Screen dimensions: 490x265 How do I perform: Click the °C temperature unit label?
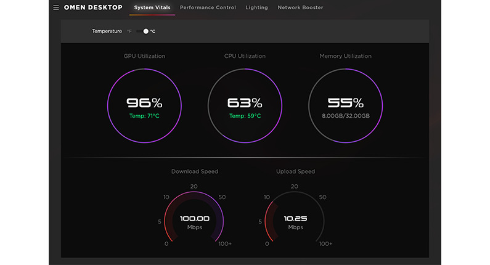152,31
